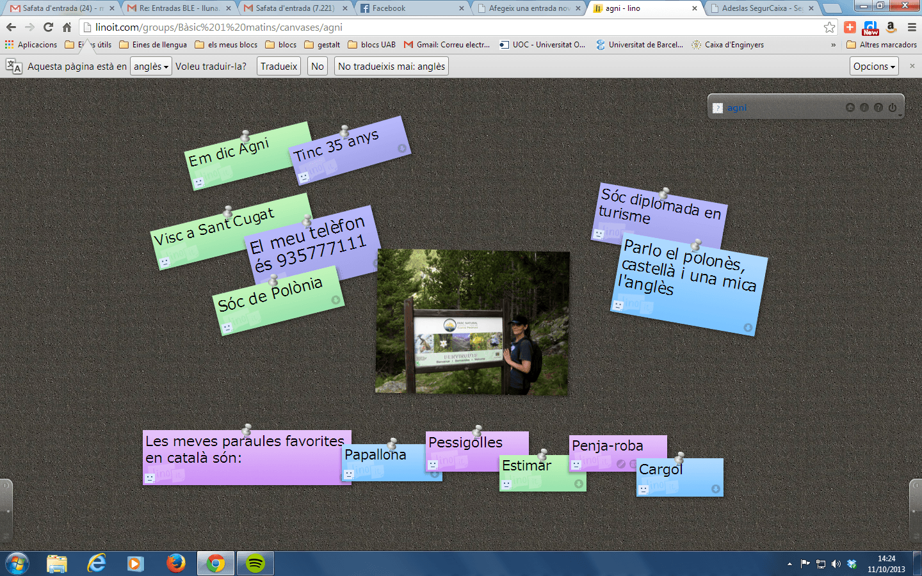Click the check mark on Penja-roba sticky note
922x576 pixels.
620,464
